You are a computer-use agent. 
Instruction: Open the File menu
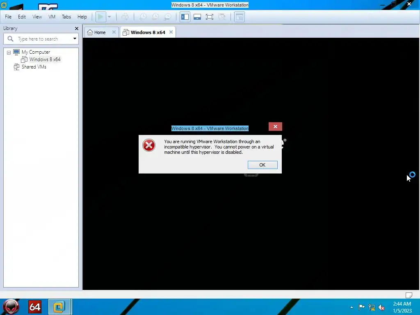(8, 16)
